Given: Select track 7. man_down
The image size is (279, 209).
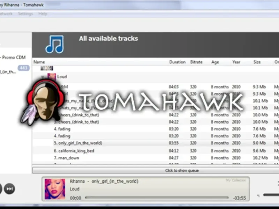Looking at the screenshot, I should tap(66, 158).
